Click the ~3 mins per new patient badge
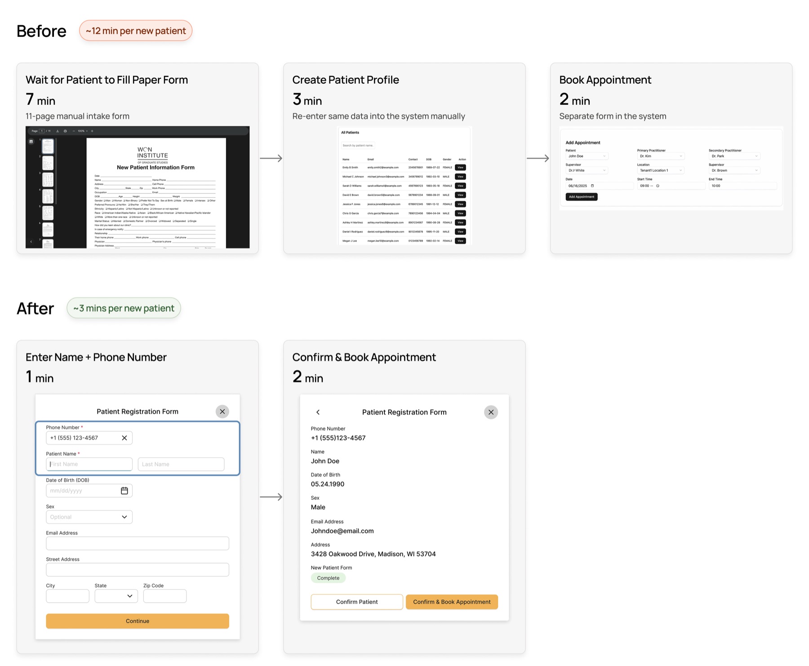The image size is (809, 666). tap(124, 308)
